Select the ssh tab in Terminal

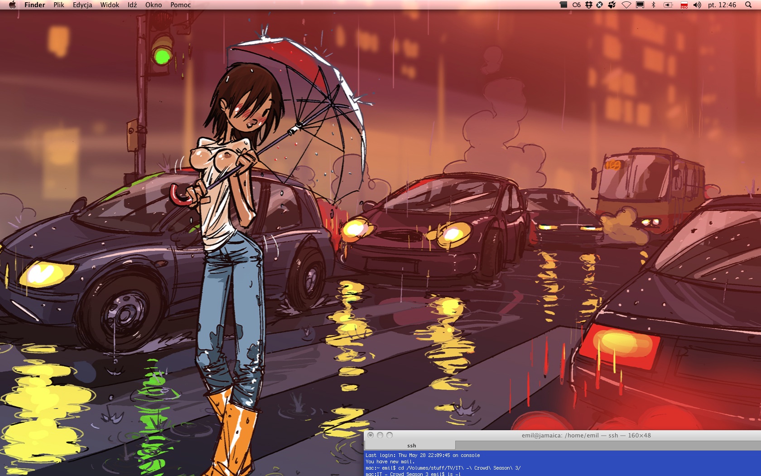tap(411, 446)
